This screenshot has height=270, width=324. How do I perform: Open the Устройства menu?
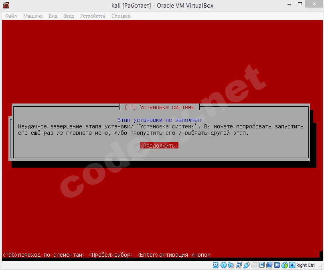click(93, 16)
